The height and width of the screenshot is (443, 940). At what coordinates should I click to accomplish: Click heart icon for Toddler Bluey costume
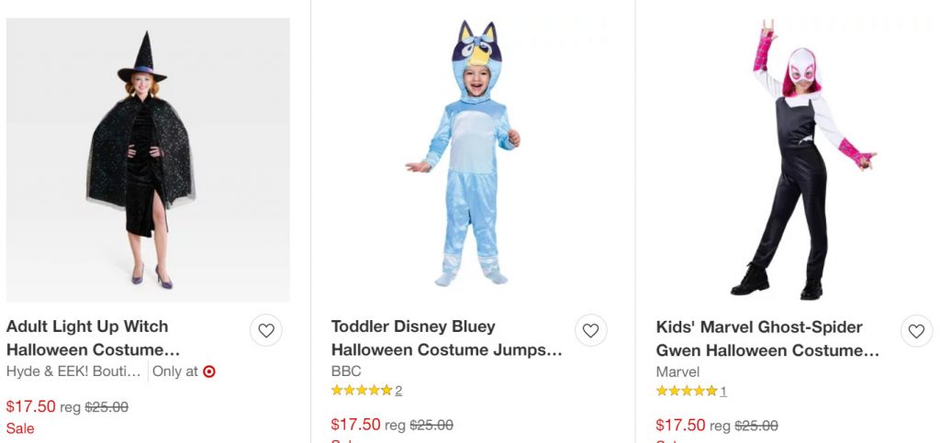pyautogui.click(x=590, y=331)
